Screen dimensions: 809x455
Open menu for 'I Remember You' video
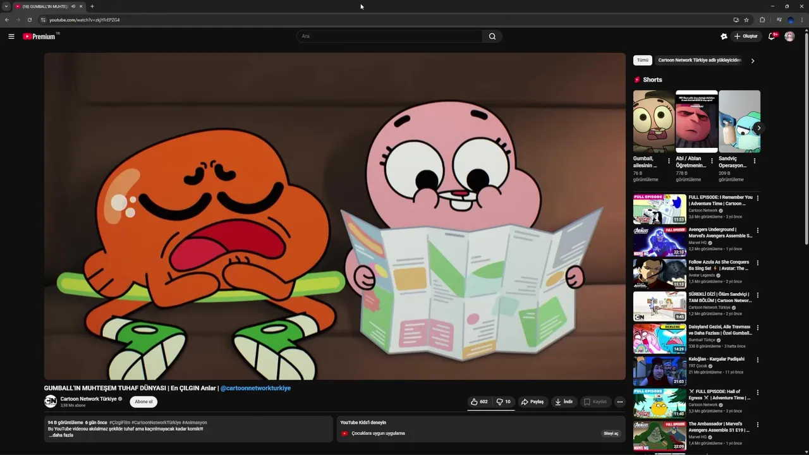(x=757, y=198)
